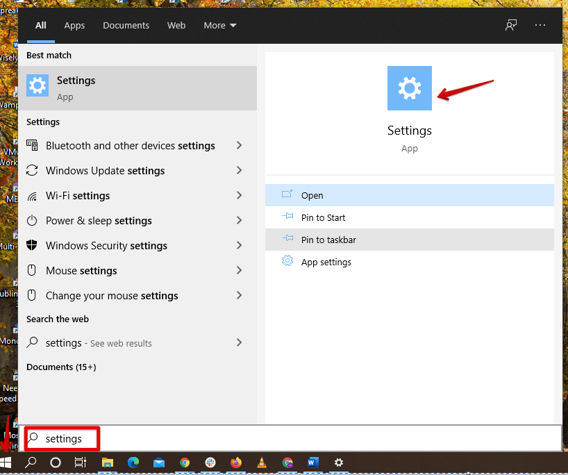Open Cortana circle on the taskbar

tap(56, 462)
